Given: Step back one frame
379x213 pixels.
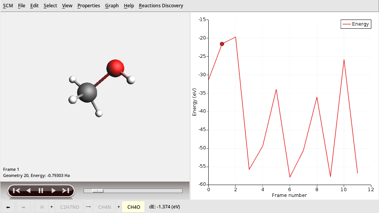Looking at the screenshot, I should 28,190.
